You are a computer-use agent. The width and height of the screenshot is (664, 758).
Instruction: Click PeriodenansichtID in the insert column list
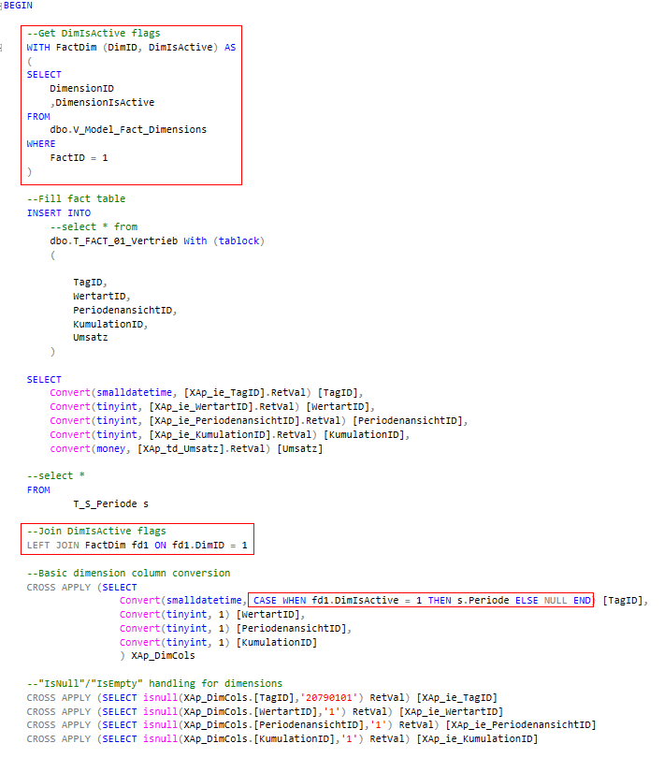123,310
